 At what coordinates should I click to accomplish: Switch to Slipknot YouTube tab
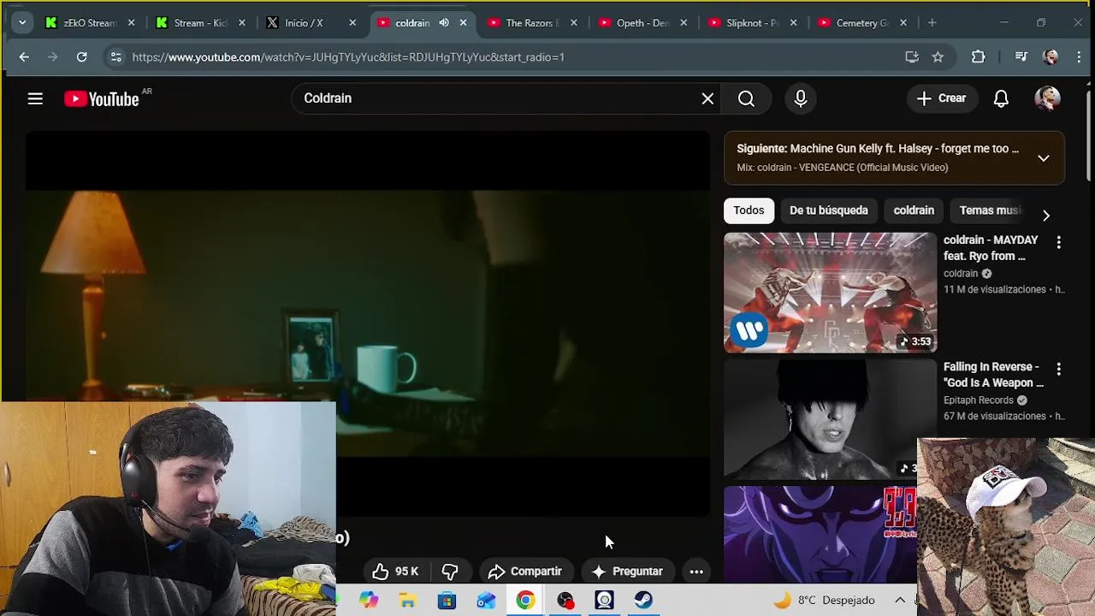point(751,22)
